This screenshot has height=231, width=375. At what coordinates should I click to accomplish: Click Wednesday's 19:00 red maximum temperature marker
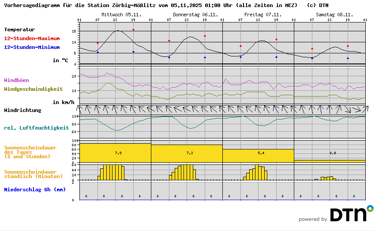pos(133,30)
